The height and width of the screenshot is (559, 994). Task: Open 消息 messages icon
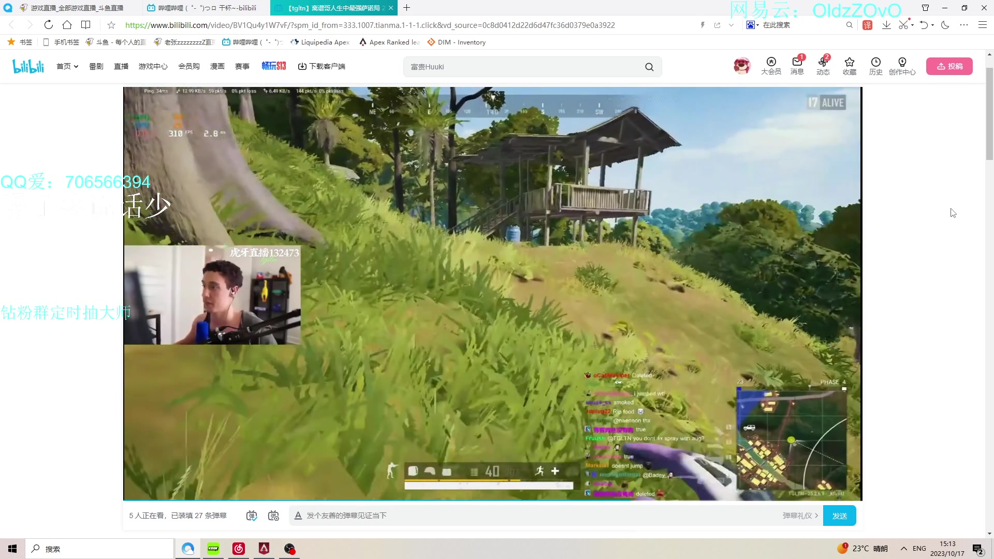797,66
